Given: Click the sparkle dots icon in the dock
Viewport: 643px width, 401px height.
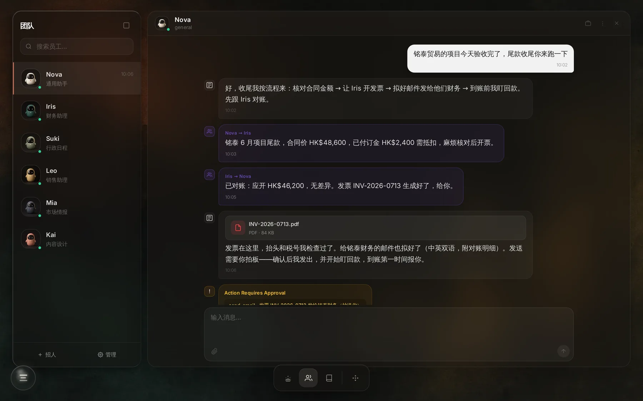Looking at the screenshot, I should (355, 378).
